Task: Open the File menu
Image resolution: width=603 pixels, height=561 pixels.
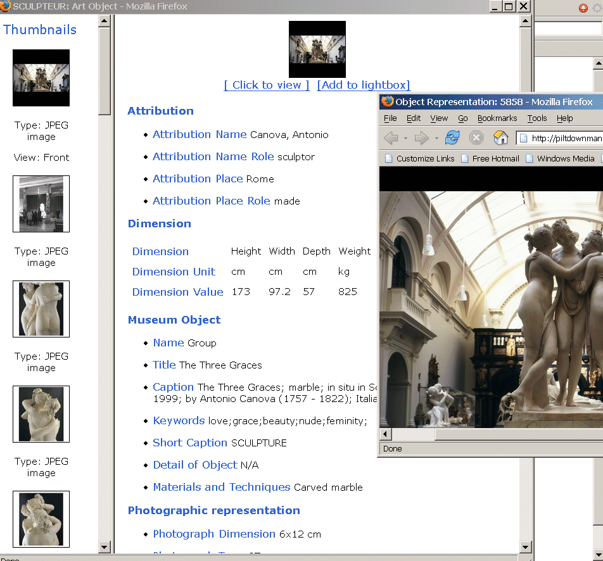Action: point(390,118)
